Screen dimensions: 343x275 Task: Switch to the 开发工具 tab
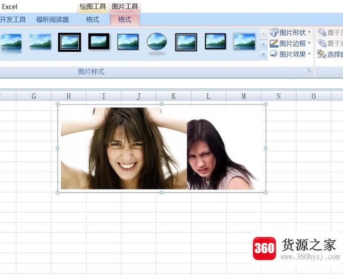13,20
